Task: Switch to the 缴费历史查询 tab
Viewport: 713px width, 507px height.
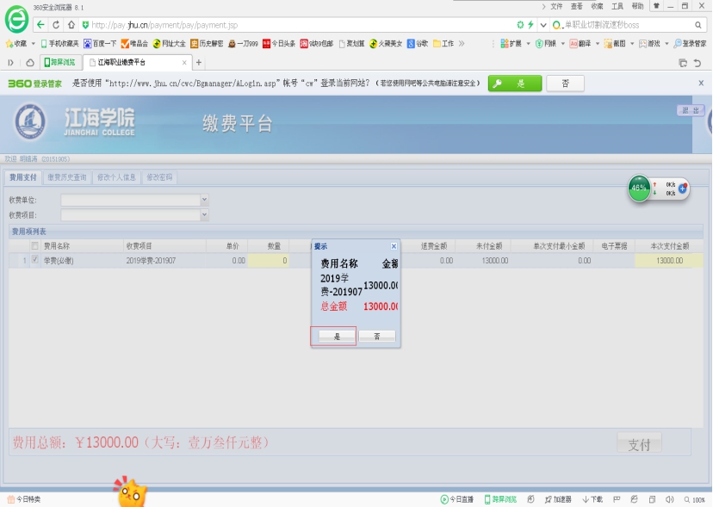Action: coord(67,177)
